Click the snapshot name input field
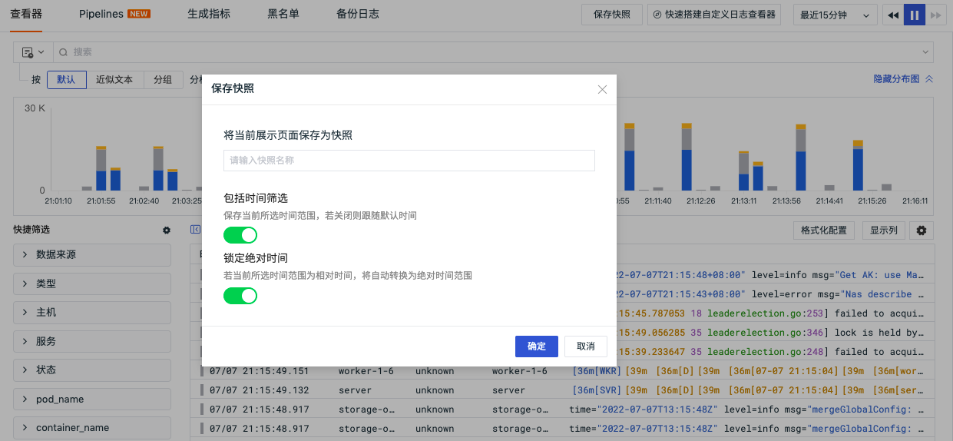953x441 pixels. pyautogui.click(x=409, y=161)
